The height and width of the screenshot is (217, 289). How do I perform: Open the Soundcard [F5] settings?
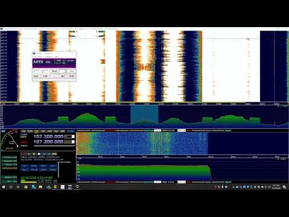10,157
